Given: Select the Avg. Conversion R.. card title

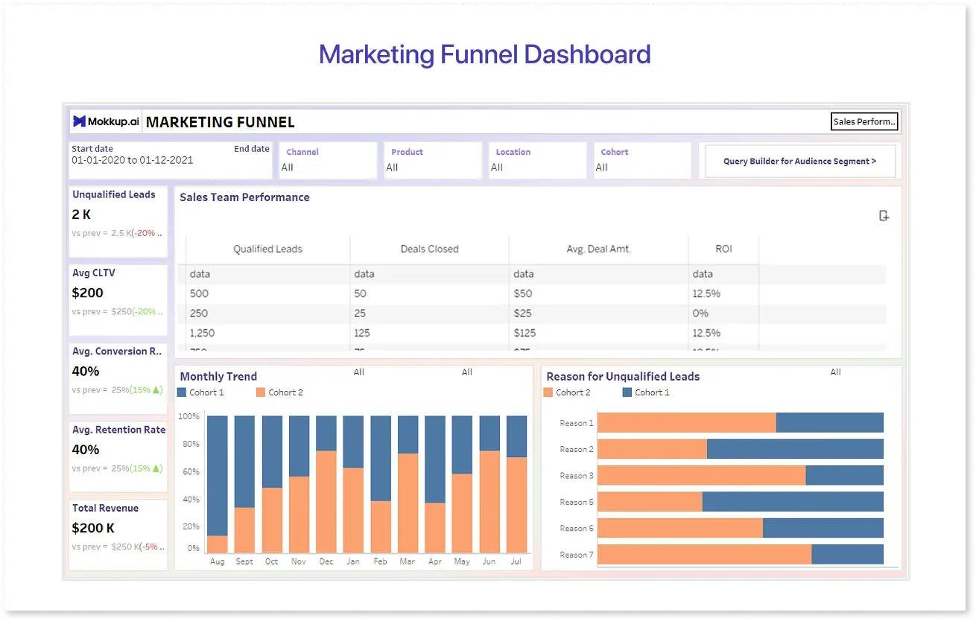Looking at the screenshot, I should point(117,351).
